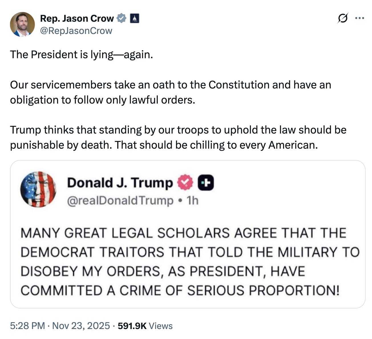
Task: Click the @realDonaldTrump handle in the quoted post
Action: [x=120, y=201]
